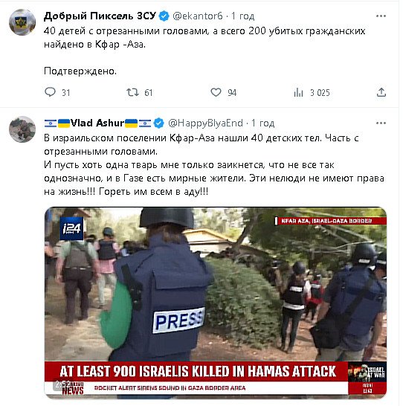Open the three-dot menu on first tweet
The image size is (403, 406).
381,16
